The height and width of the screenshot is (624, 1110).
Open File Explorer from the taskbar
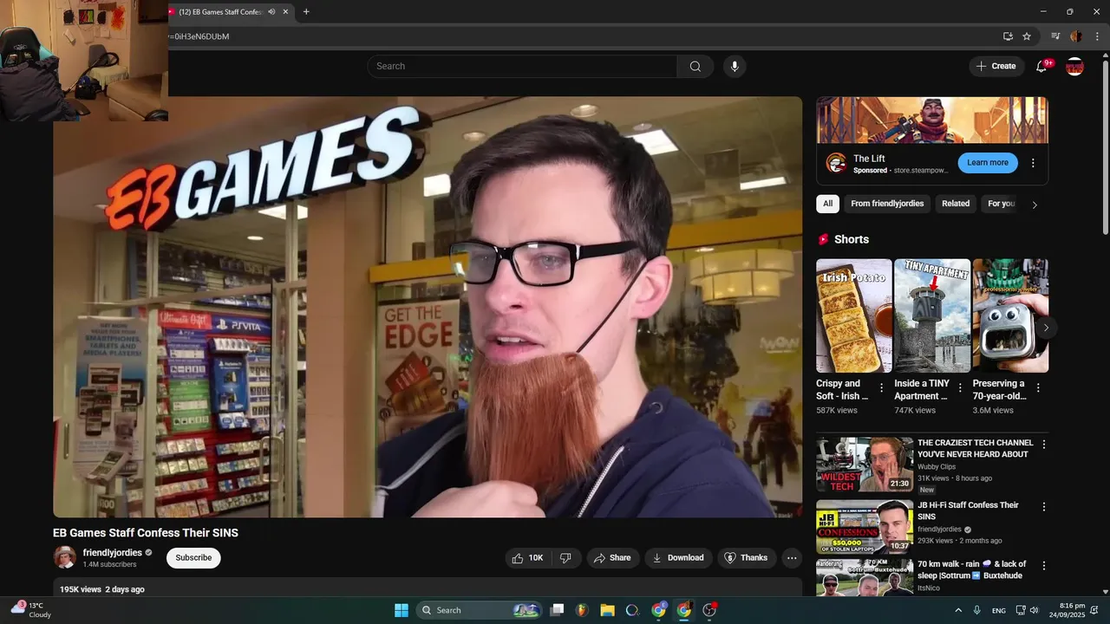[607, 610]
